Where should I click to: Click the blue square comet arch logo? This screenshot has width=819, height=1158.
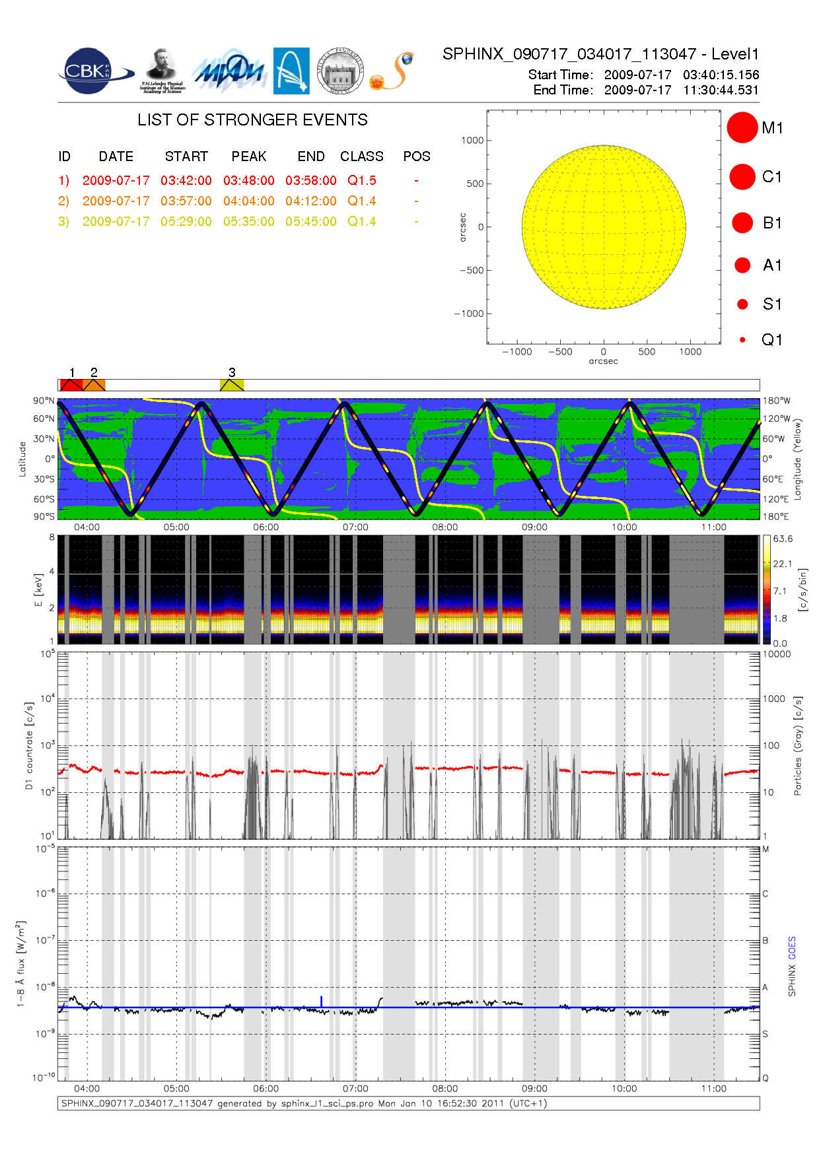tap(291, 71)
